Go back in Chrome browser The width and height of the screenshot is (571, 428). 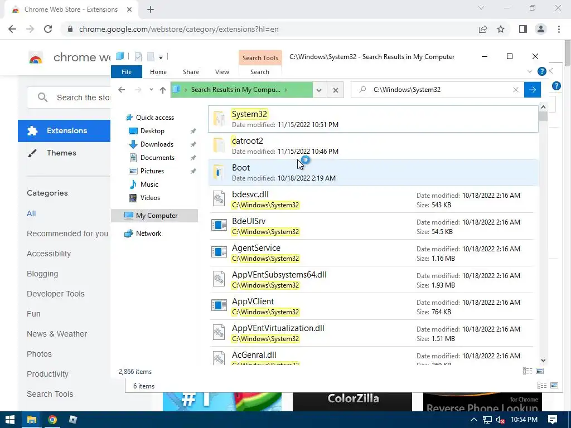[12, 29]
